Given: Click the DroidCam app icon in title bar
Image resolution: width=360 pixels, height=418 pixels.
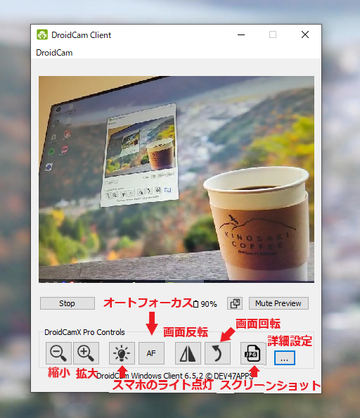Looking at the screenshot, I should click(x=42, y=34).
